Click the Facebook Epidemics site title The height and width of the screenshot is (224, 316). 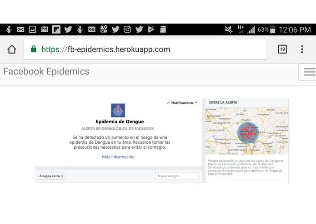(46, 72)
